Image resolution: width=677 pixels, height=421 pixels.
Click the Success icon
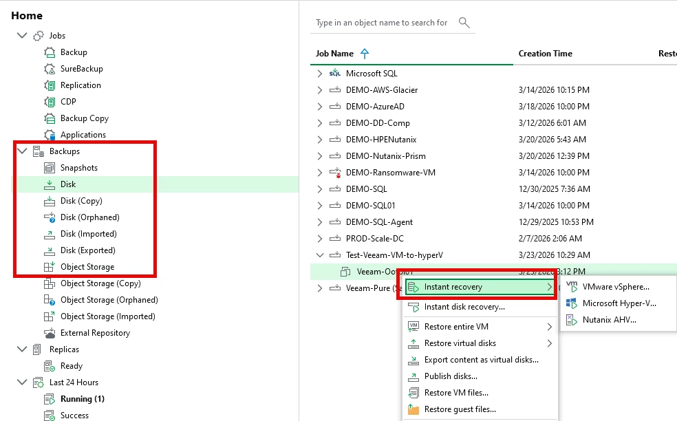click(x=50, y=415)
